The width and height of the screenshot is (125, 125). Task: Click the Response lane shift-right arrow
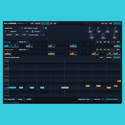114,49
